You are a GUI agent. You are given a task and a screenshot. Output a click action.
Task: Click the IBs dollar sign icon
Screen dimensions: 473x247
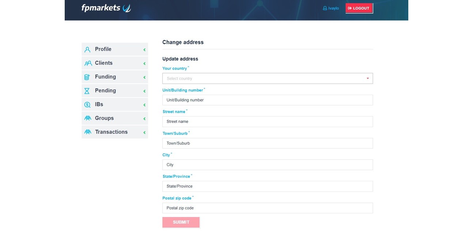pos(87,104)
